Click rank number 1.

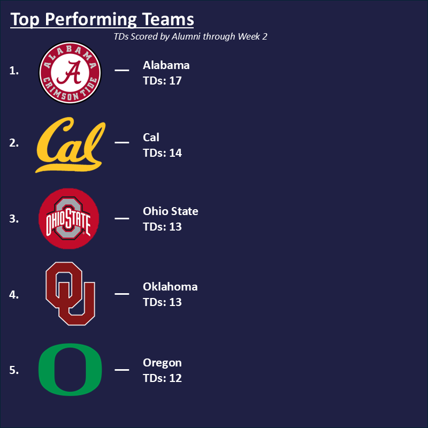point(14,70)
